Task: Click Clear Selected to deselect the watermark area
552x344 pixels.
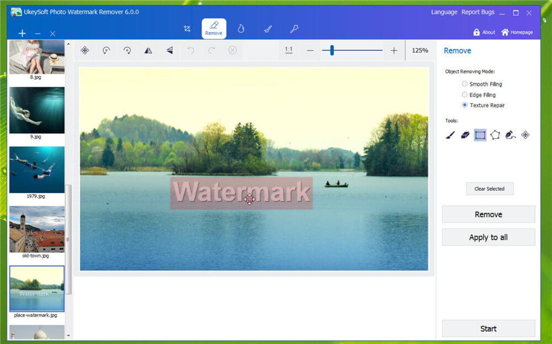Action: 490,188
